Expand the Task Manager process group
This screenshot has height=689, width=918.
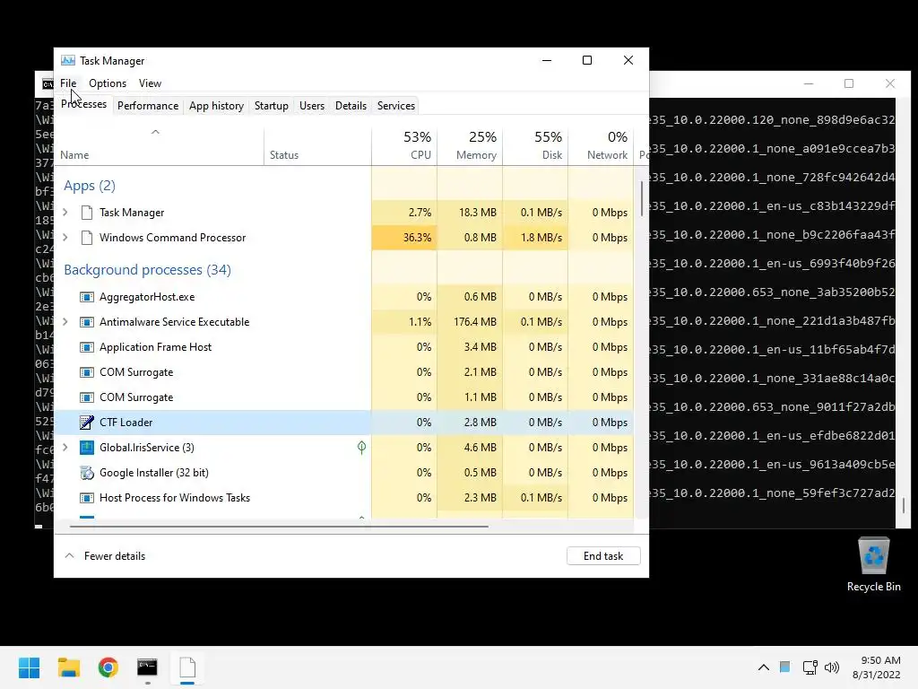65,212
